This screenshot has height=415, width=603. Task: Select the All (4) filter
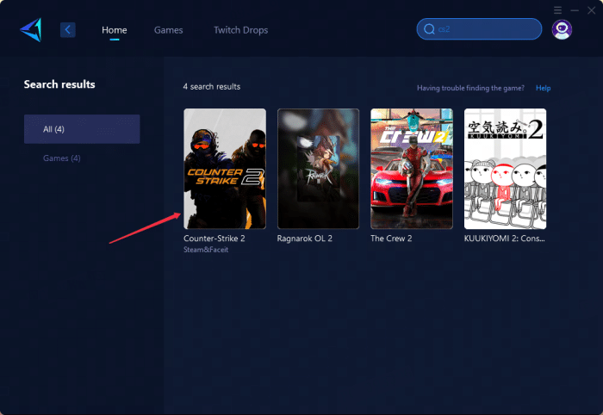point(82,129)
